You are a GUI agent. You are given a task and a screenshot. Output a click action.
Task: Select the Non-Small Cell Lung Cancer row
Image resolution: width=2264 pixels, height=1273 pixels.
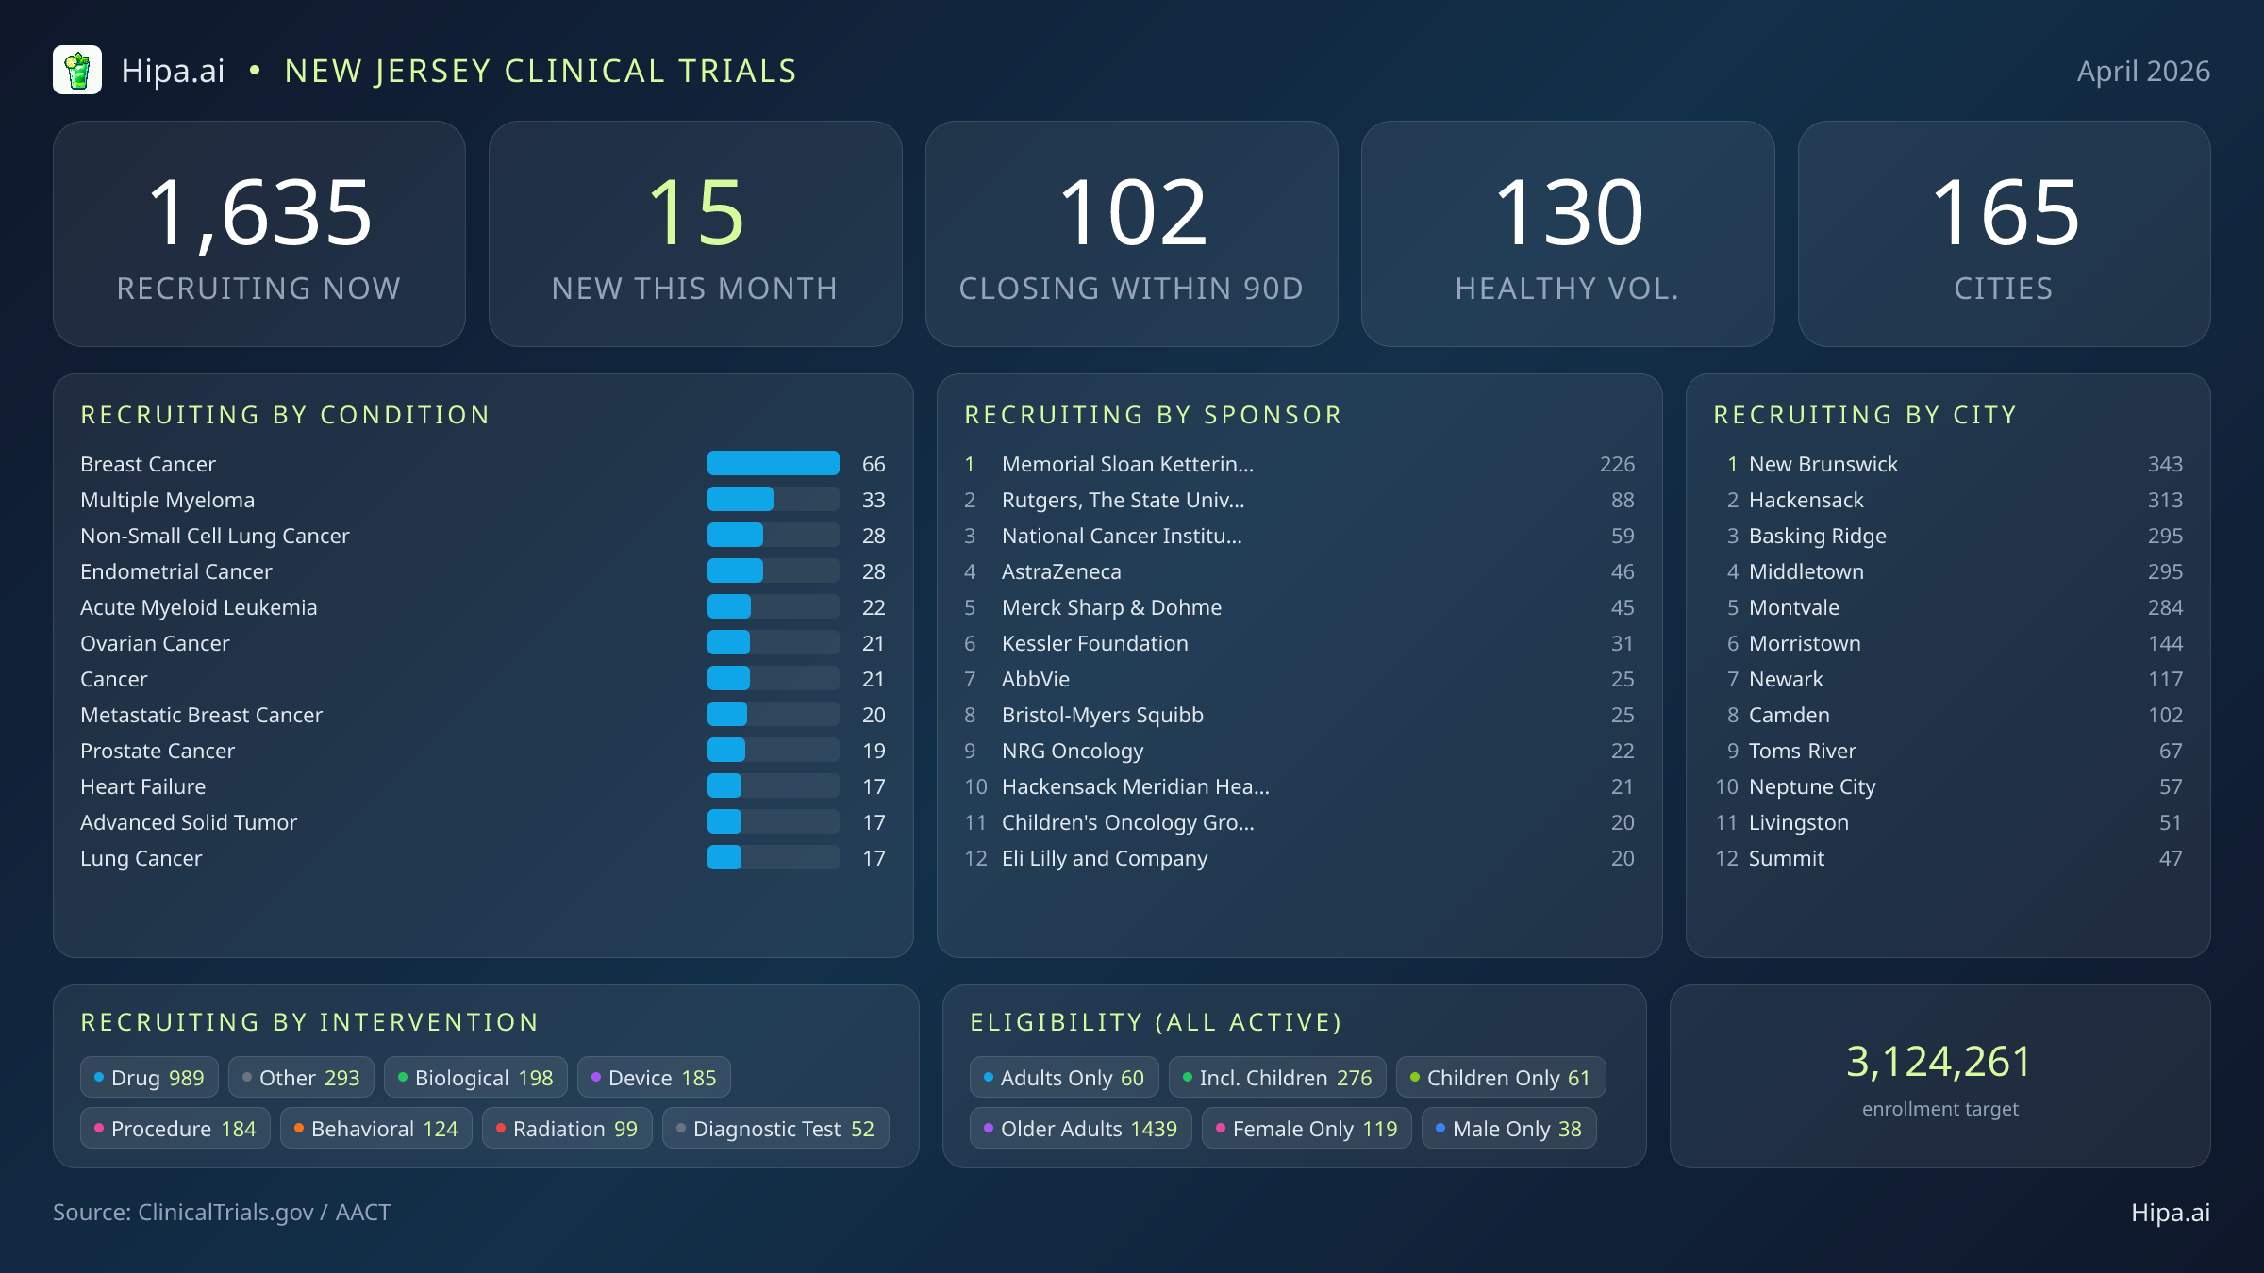[483, 536]
